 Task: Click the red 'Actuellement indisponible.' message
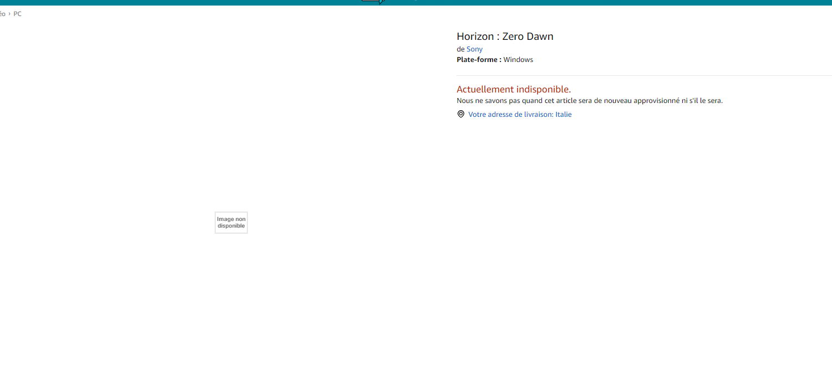click(514, 89)
